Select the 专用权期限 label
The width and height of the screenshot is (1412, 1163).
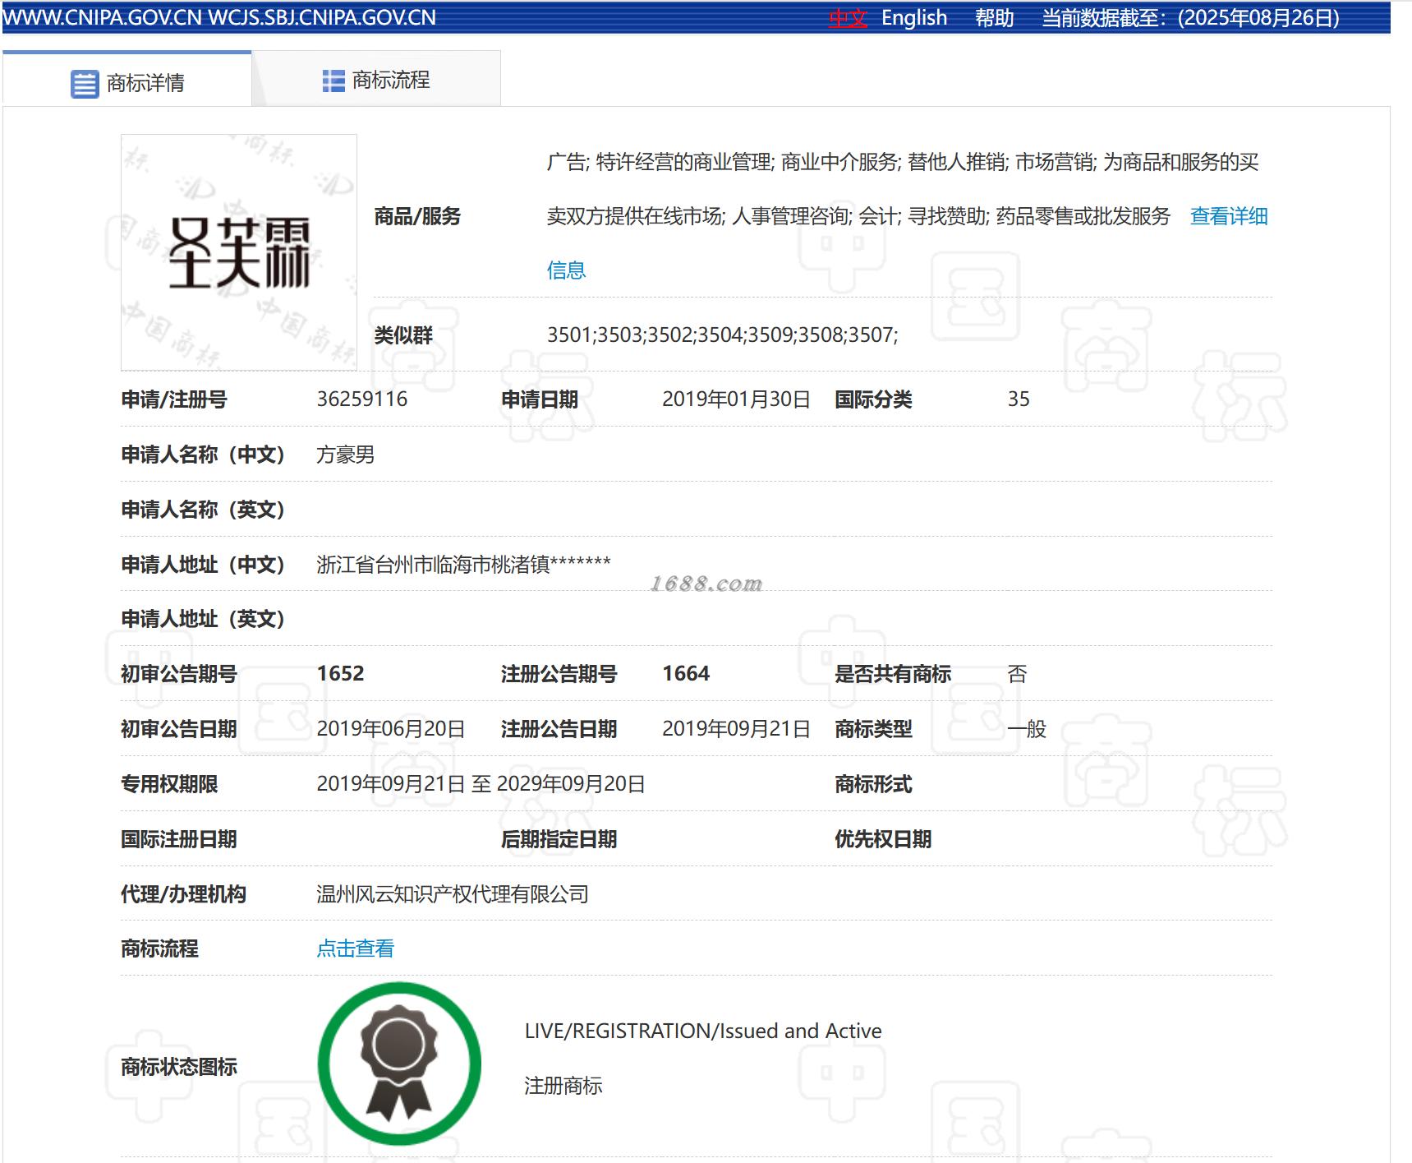tap(169, 784)
